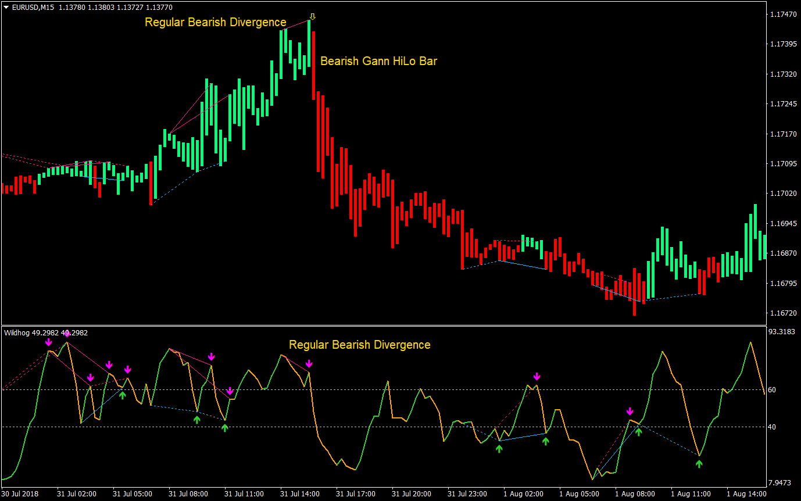
Task: Click the Regular Bearish Divergence chart label
Action: (214, 22)
